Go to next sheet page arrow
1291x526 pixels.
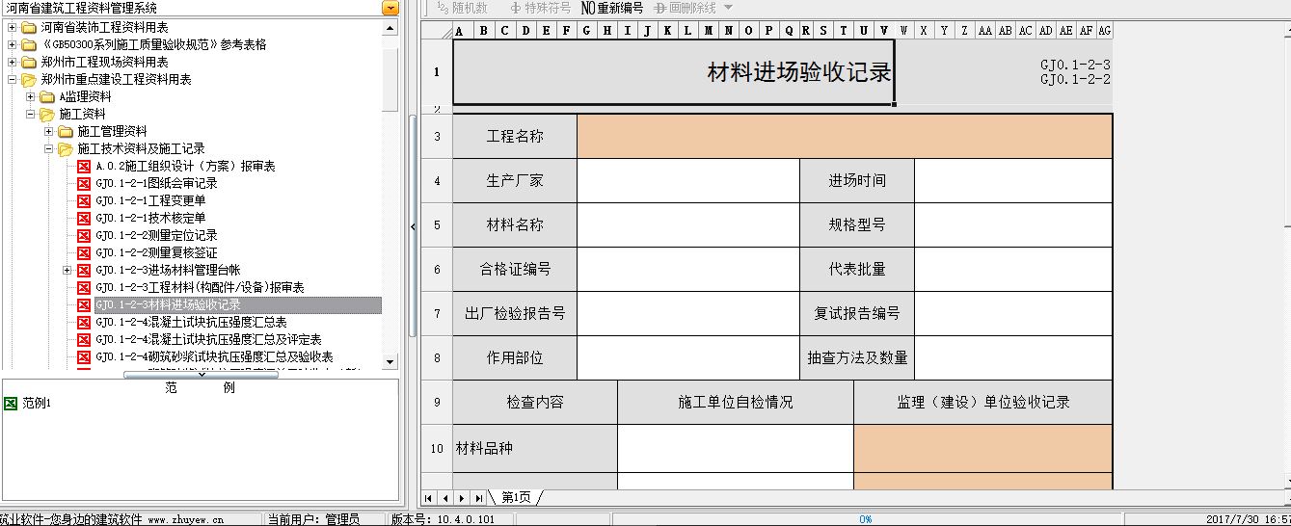click(x=462, y=498)
